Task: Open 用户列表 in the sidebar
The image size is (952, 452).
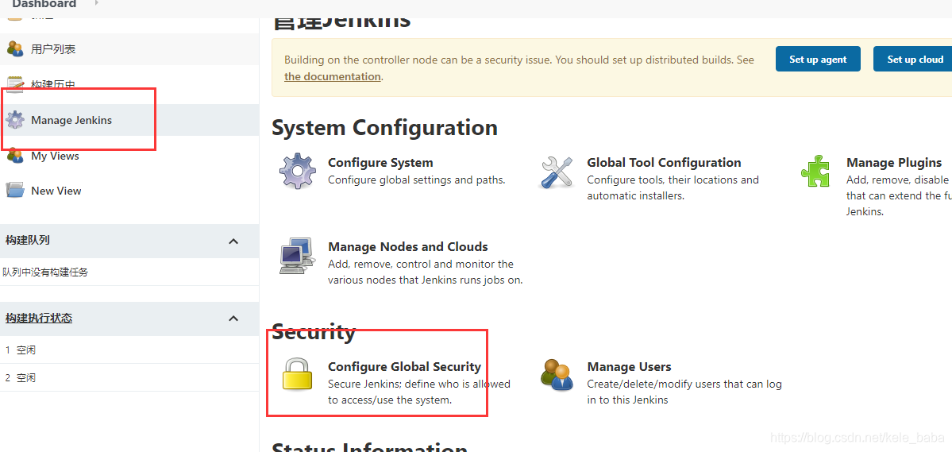Action: coord(53,49)
